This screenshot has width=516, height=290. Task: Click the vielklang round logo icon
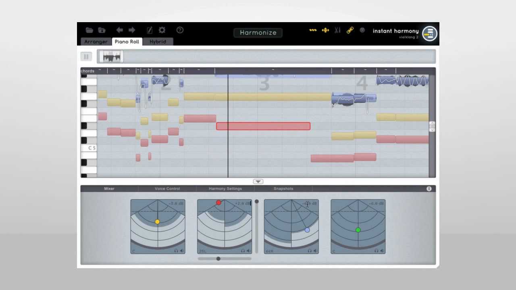[x=430, y=34]
